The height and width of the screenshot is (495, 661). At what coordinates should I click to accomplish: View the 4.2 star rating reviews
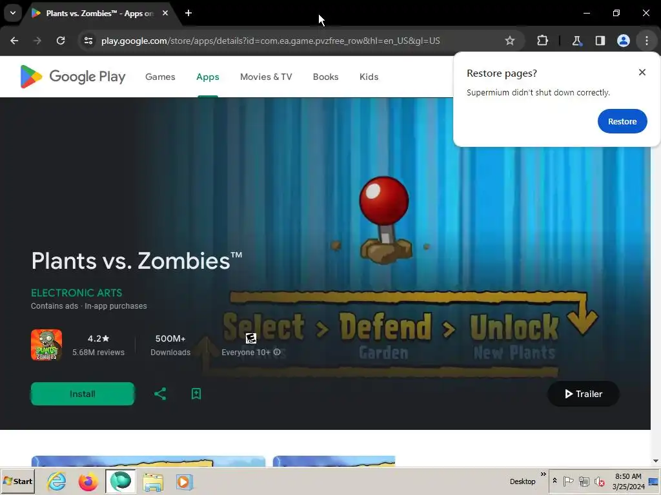98,345
